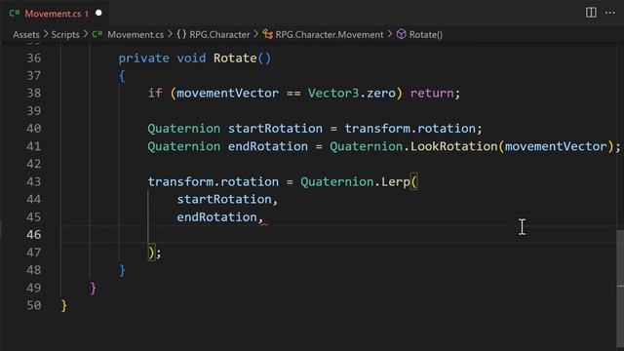Screen dimensions: 624x351
Task: Open the More Actions ellipsis menu
Action: 609,13
